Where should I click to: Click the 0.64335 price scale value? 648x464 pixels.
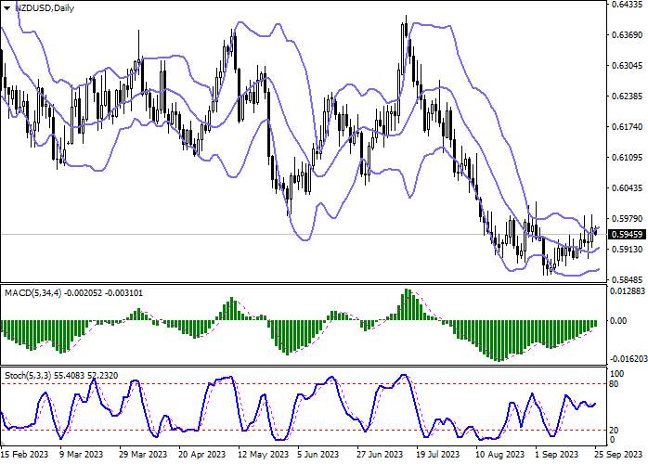point(627,5)
